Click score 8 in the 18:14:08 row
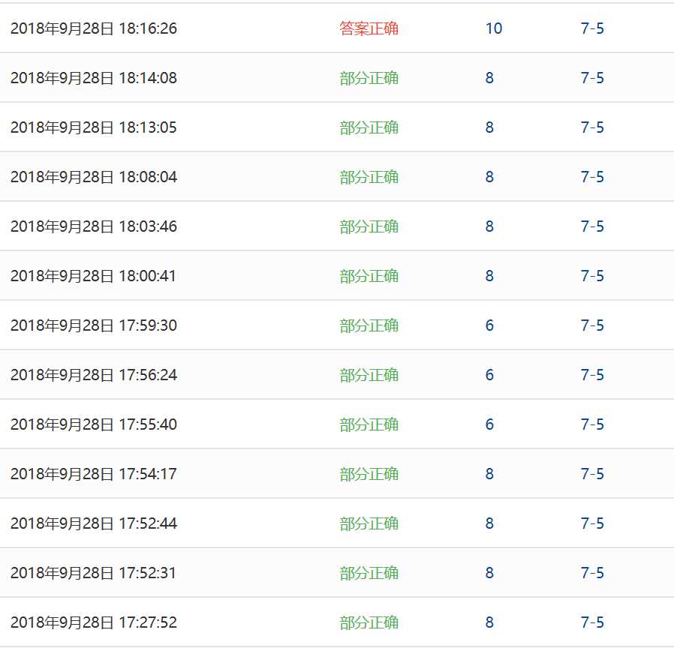The width and height of the screenshot is (674, 648). (489, 78)
